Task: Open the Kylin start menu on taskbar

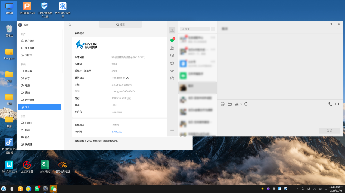Action: pos(4,189)
